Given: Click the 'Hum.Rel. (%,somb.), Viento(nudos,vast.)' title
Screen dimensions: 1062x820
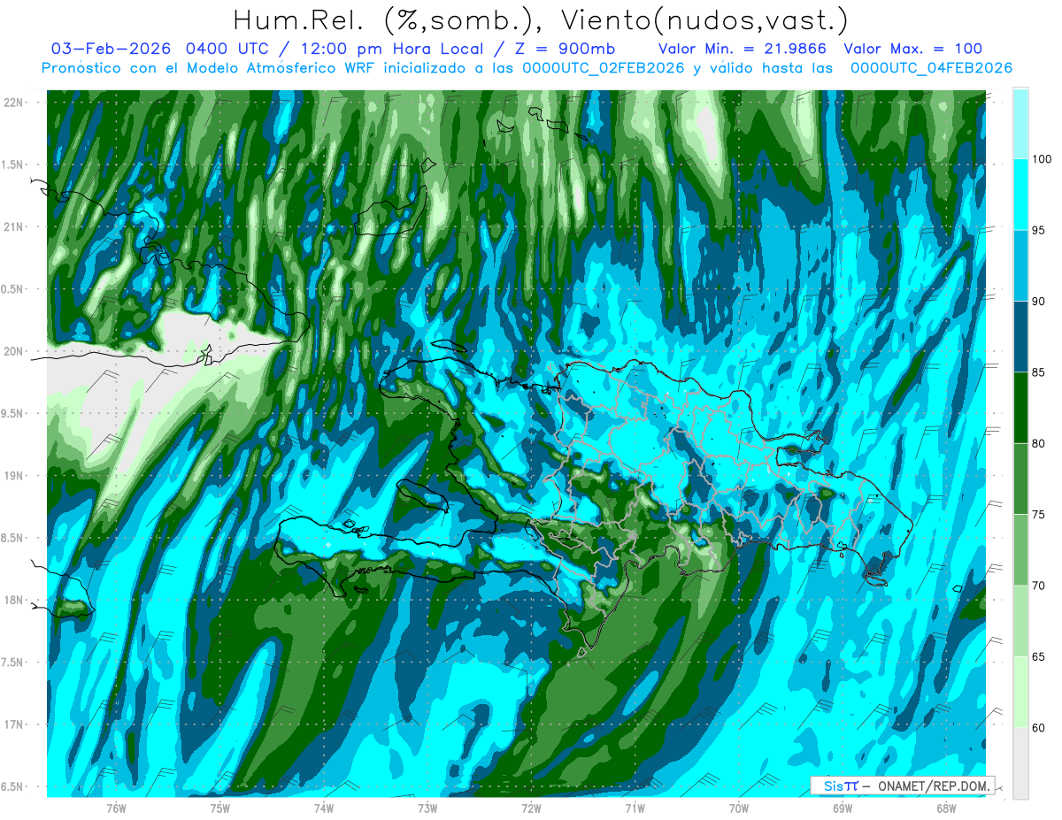Looking at the screenshot, I should point(540,19).
